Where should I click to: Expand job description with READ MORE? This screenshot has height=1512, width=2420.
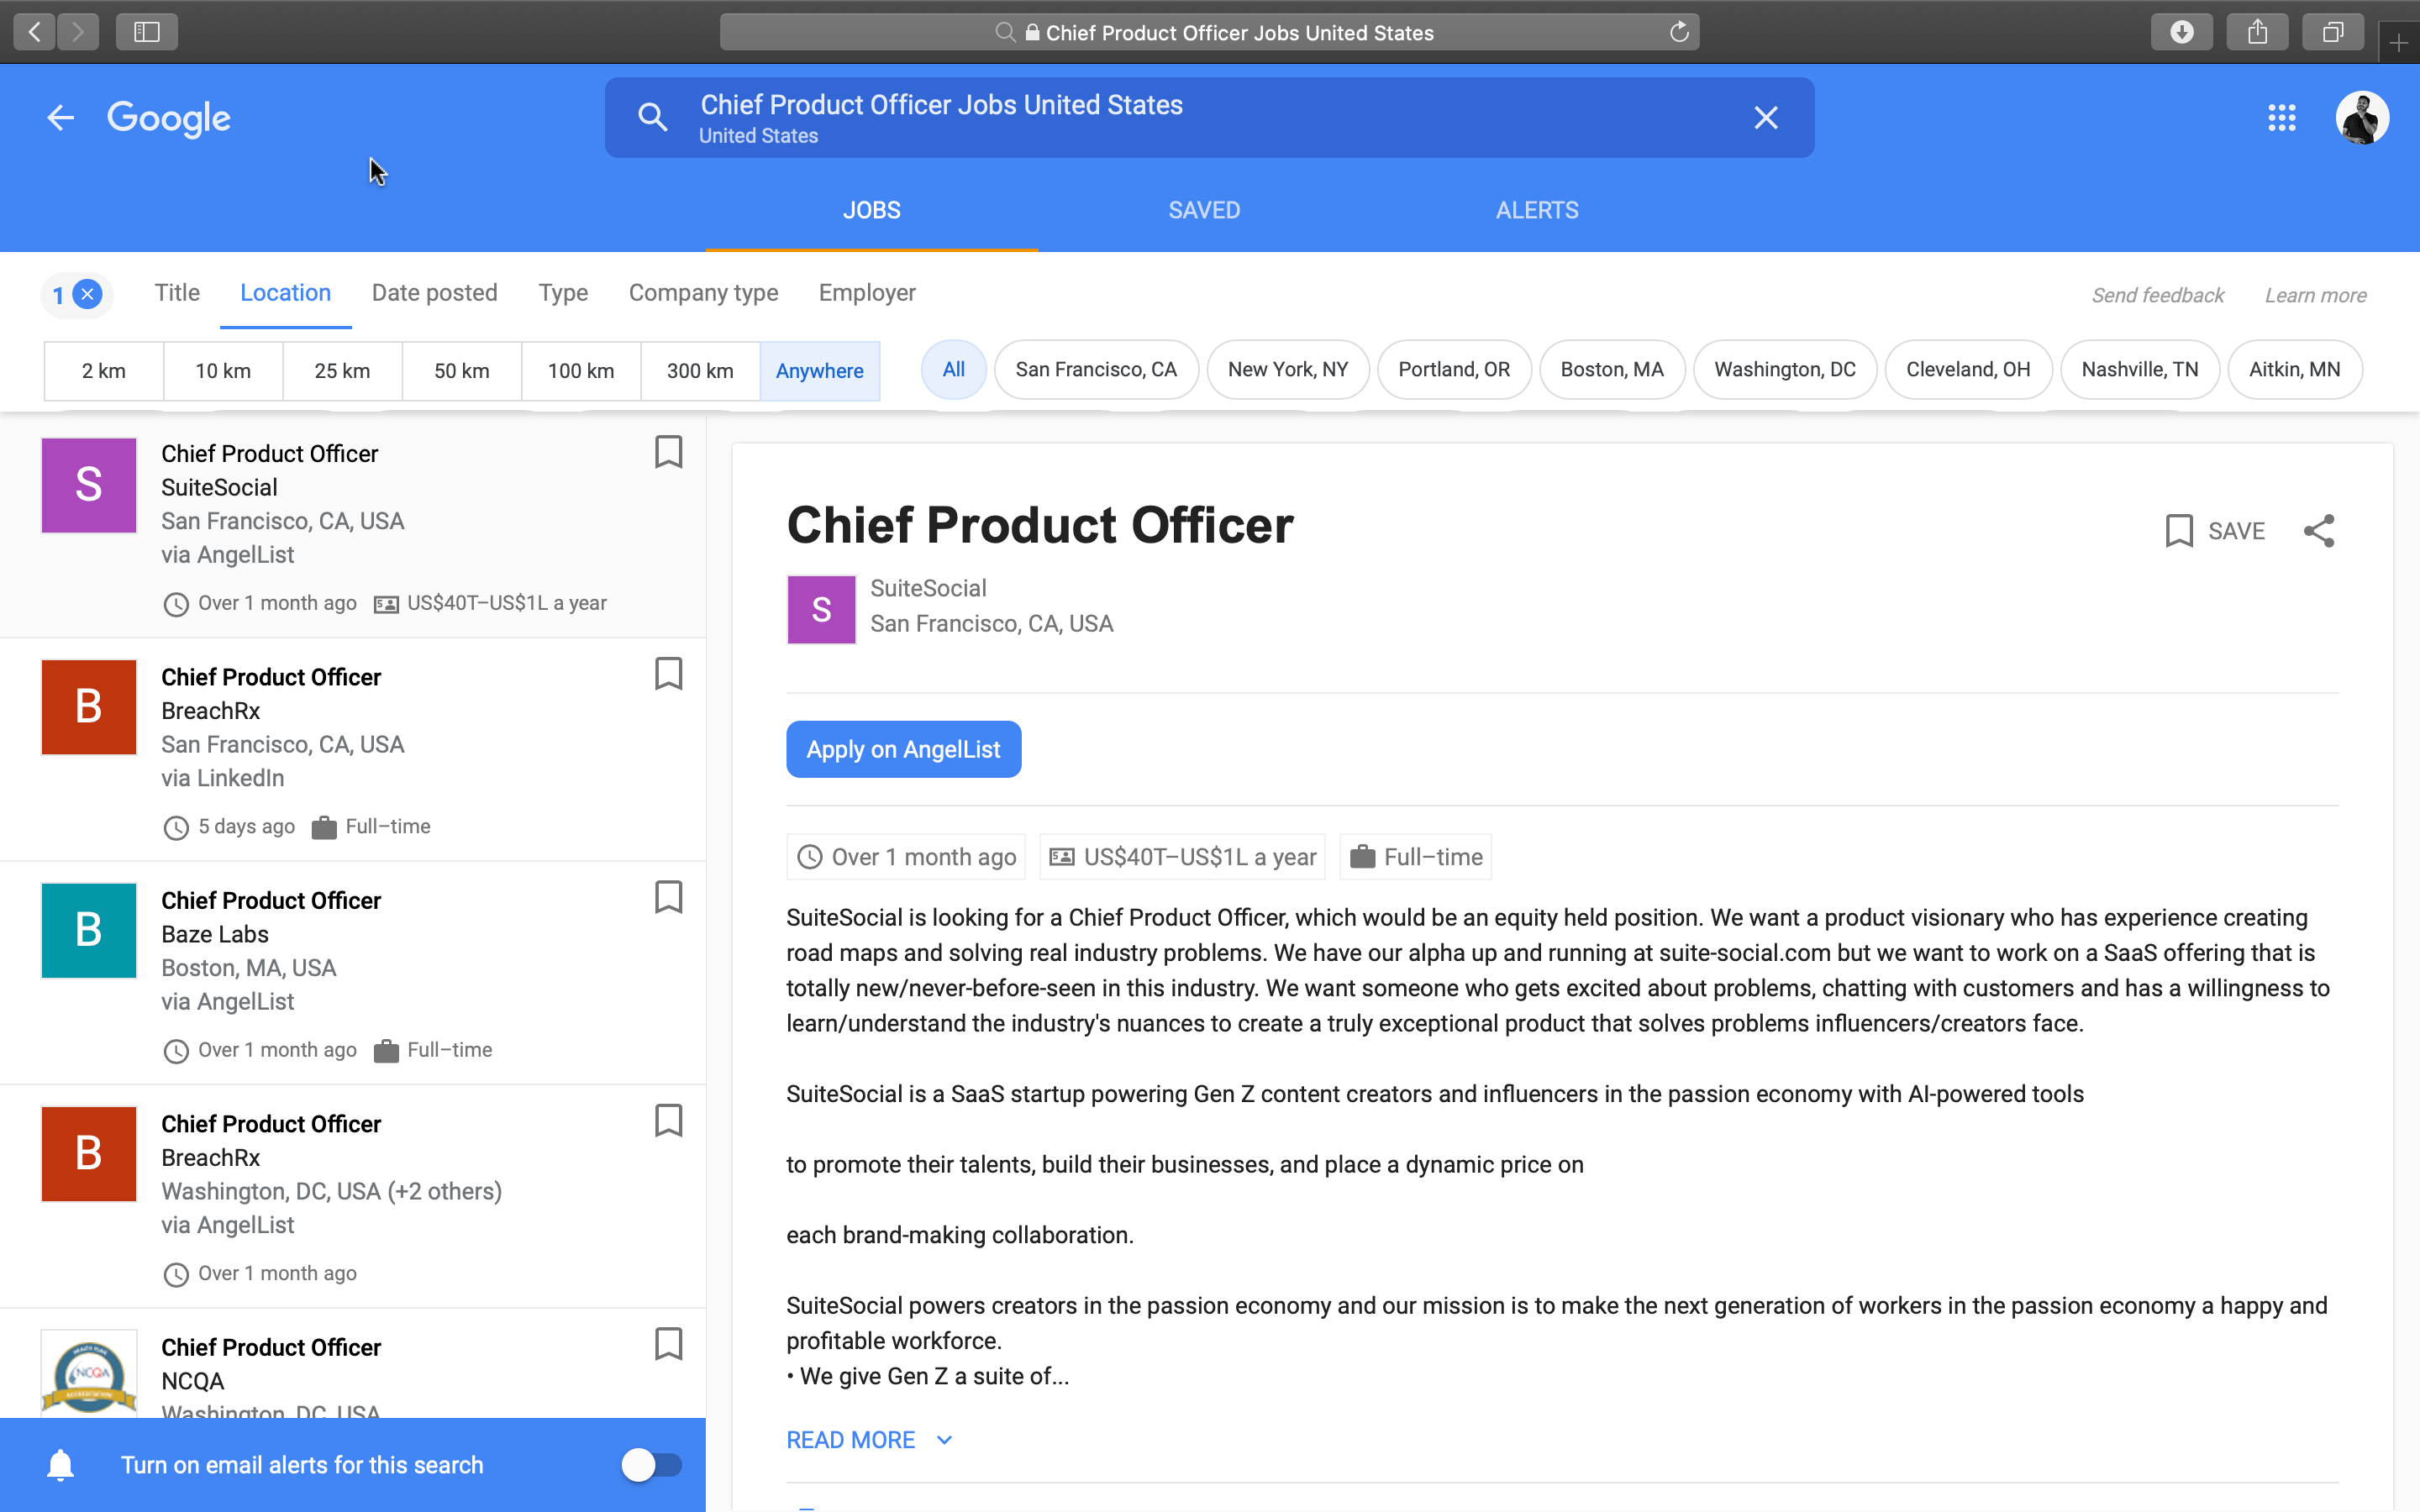tap(869, 1440)
